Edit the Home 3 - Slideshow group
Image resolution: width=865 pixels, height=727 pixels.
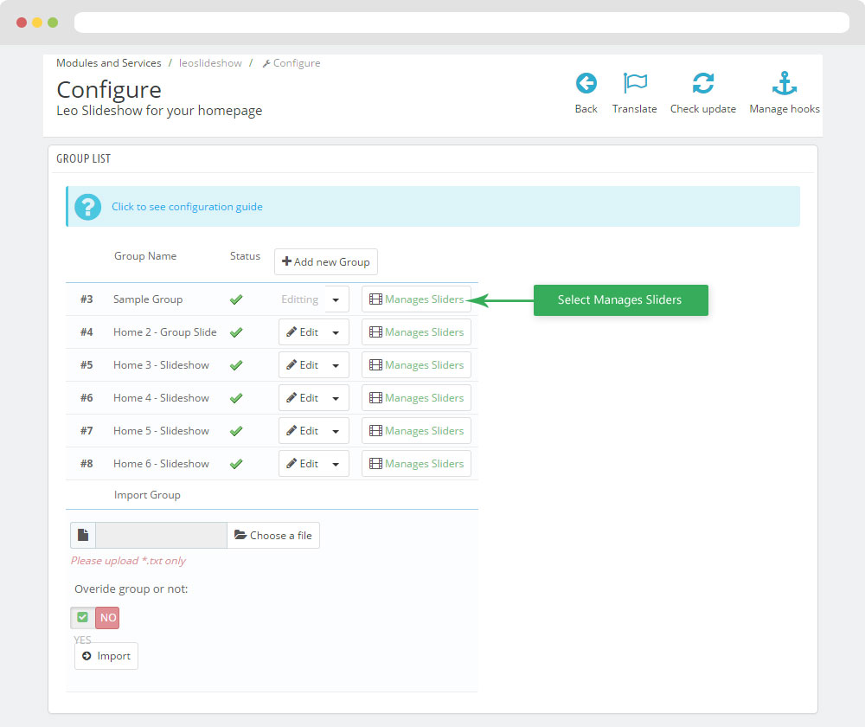(x=302, y=365)
